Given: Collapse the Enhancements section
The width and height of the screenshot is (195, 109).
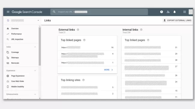Looking at the screenshot, I should point(35,94).
